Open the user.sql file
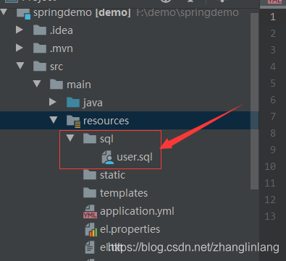The height and width of the screenshot is (261, 286). (x=135, y=157)
